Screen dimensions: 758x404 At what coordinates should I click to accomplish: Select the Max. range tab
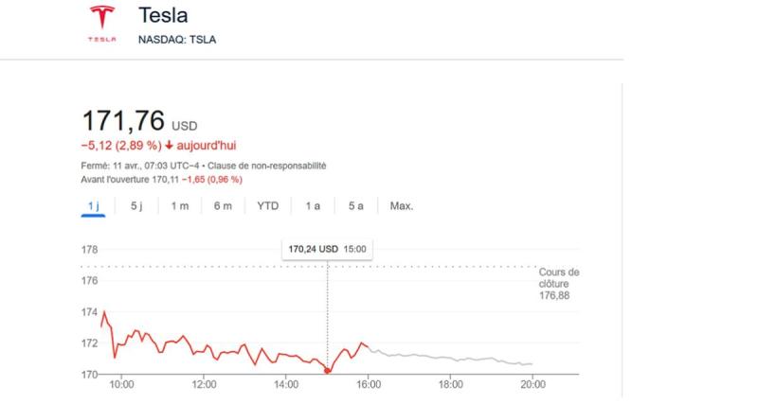[x=402, y=206]
